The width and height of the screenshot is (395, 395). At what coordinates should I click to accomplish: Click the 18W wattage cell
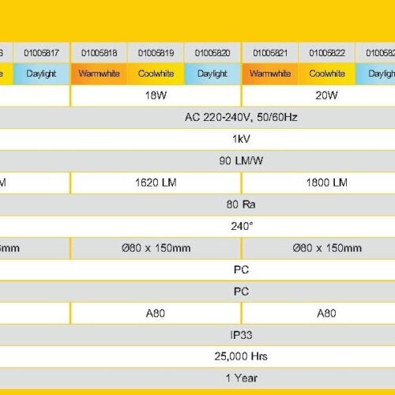[x=156, y=96]
